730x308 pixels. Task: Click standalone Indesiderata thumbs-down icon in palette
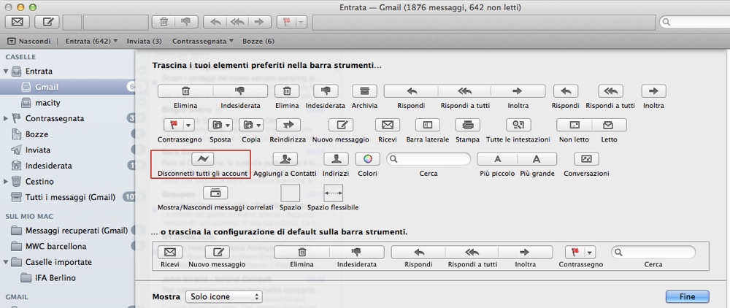(x=326, y=91)
